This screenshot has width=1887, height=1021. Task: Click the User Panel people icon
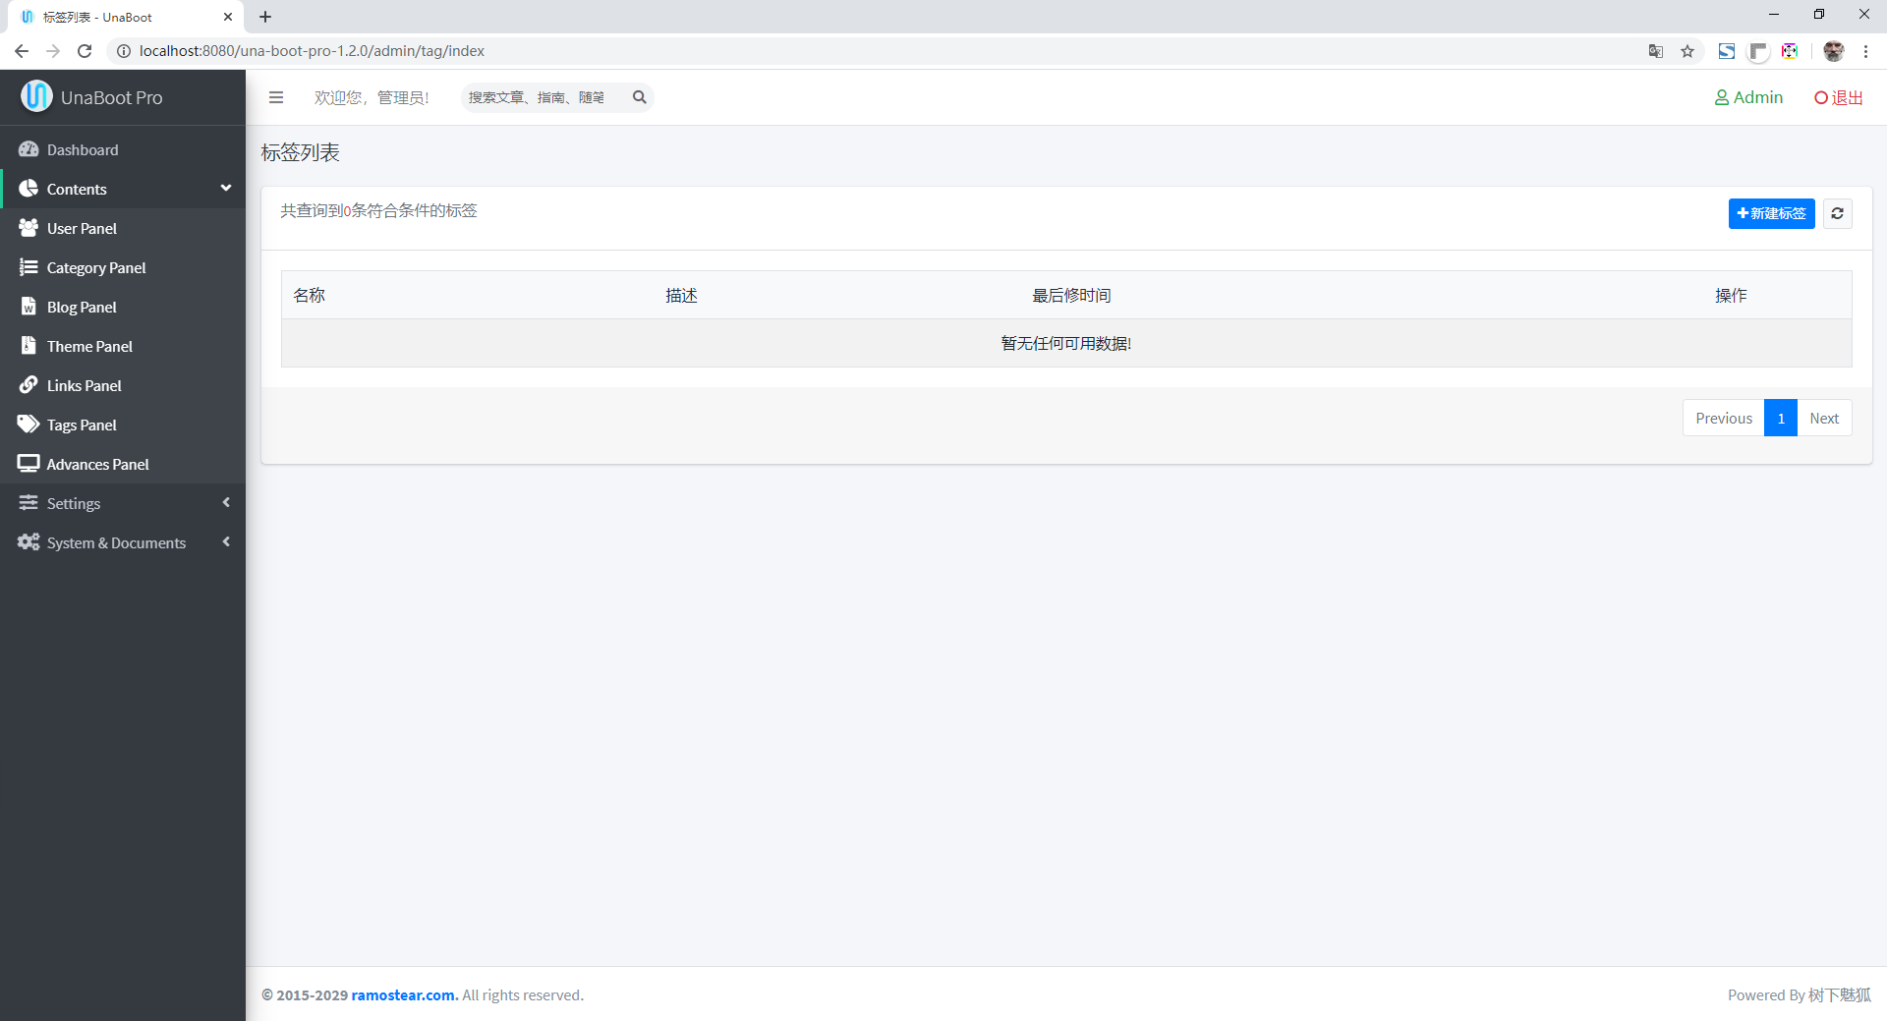click(29, 228)
